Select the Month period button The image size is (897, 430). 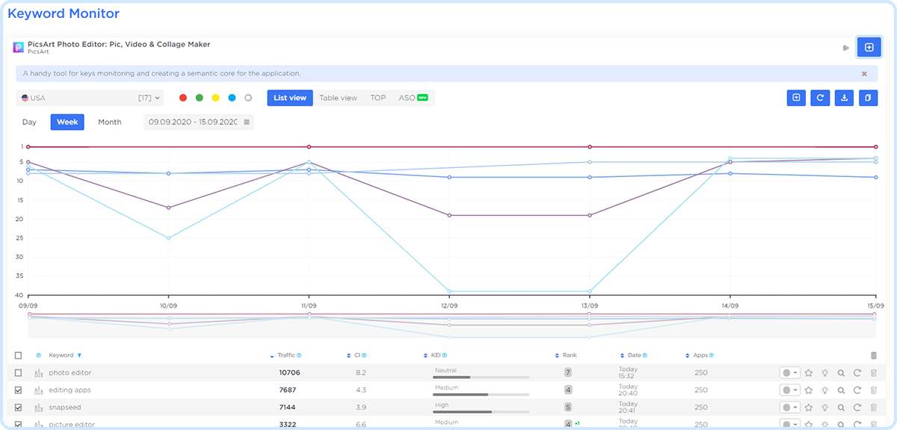coord(109,122)
